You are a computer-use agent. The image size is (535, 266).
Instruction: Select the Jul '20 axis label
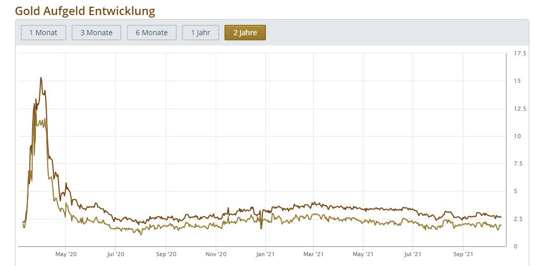tap(115, 254)
